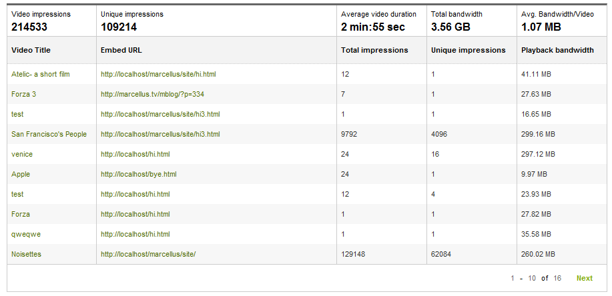Click the Forza 3 video title link

[23, 94]
